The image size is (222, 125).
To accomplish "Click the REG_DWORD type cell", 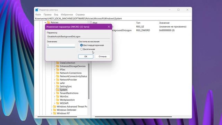I will (143, 30).
